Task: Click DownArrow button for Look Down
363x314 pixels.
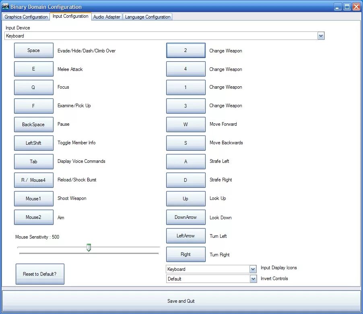Action: pos(186,217)
